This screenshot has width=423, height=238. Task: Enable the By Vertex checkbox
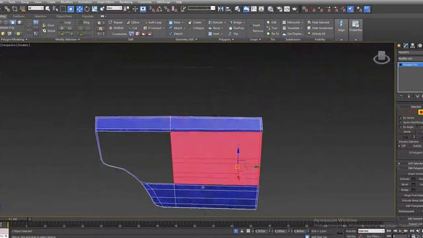(401, 118)
